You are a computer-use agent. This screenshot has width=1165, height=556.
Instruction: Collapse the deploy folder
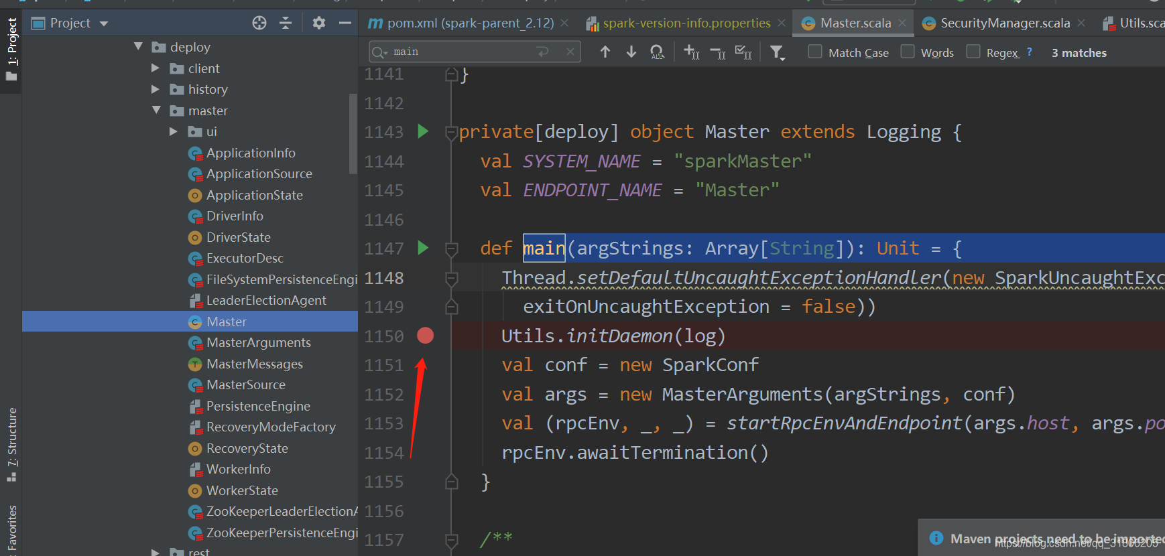coord(139,46)
